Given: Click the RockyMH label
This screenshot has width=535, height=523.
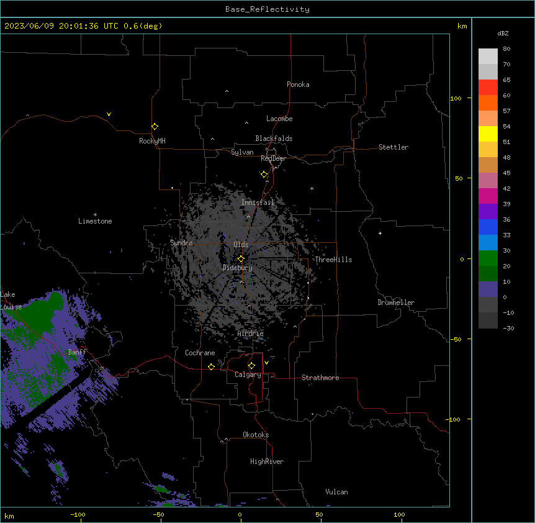Looking at the screenshot, I should point(152,141).
